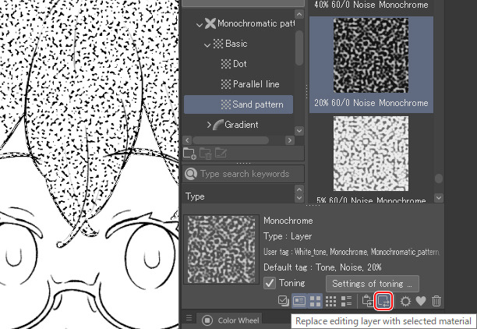Toggle select multiple materials icon
This screenshot has width=477, height=329.
coord(284,301)
